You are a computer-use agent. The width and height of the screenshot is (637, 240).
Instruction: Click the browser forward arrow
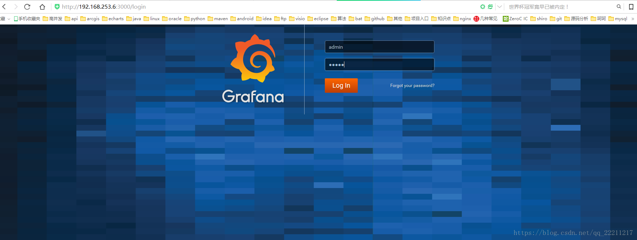(x=16, y=6)
